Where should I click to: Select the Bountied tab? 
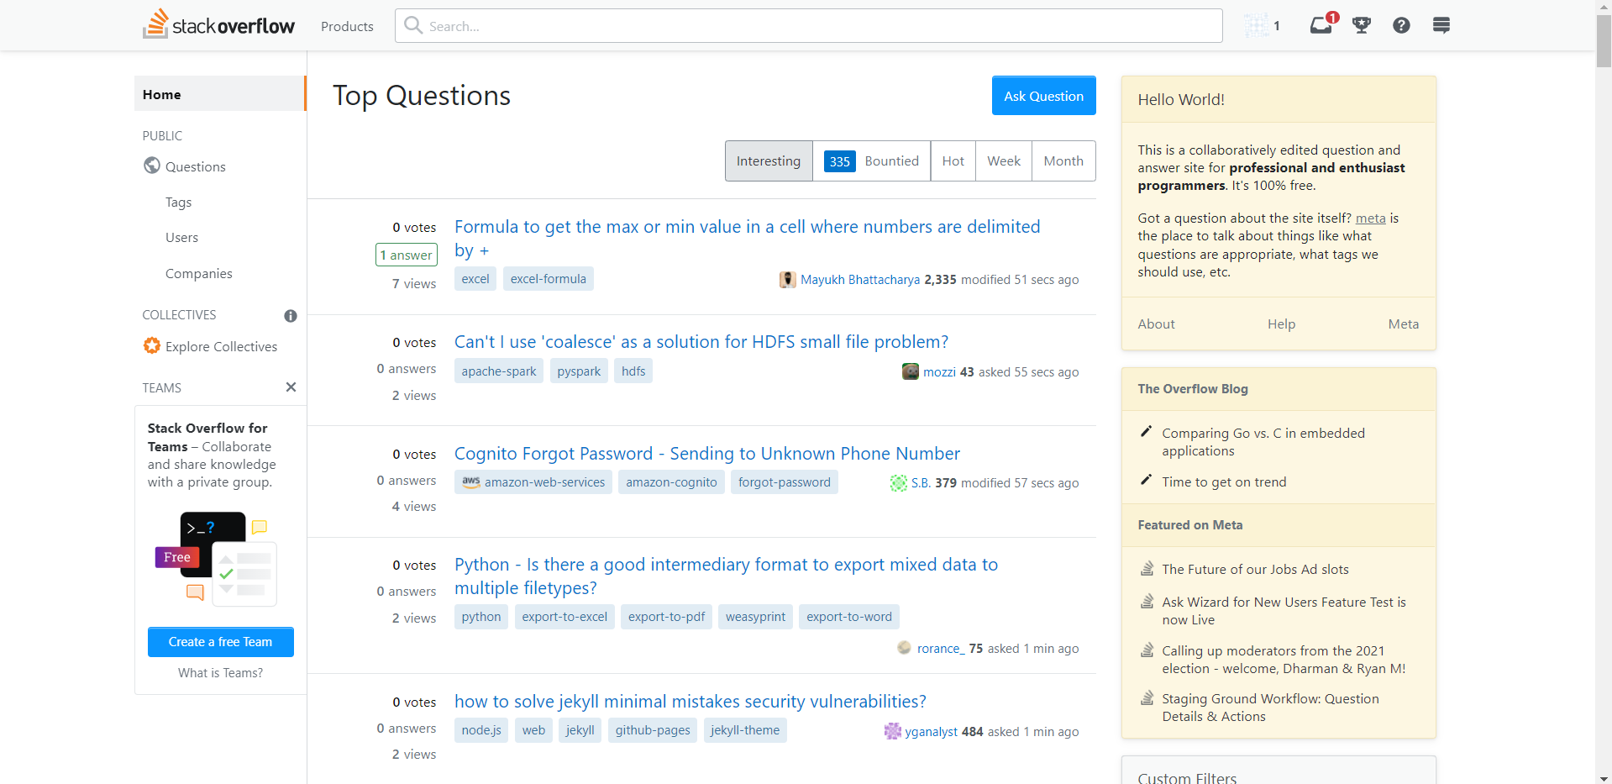coord(871,160)
